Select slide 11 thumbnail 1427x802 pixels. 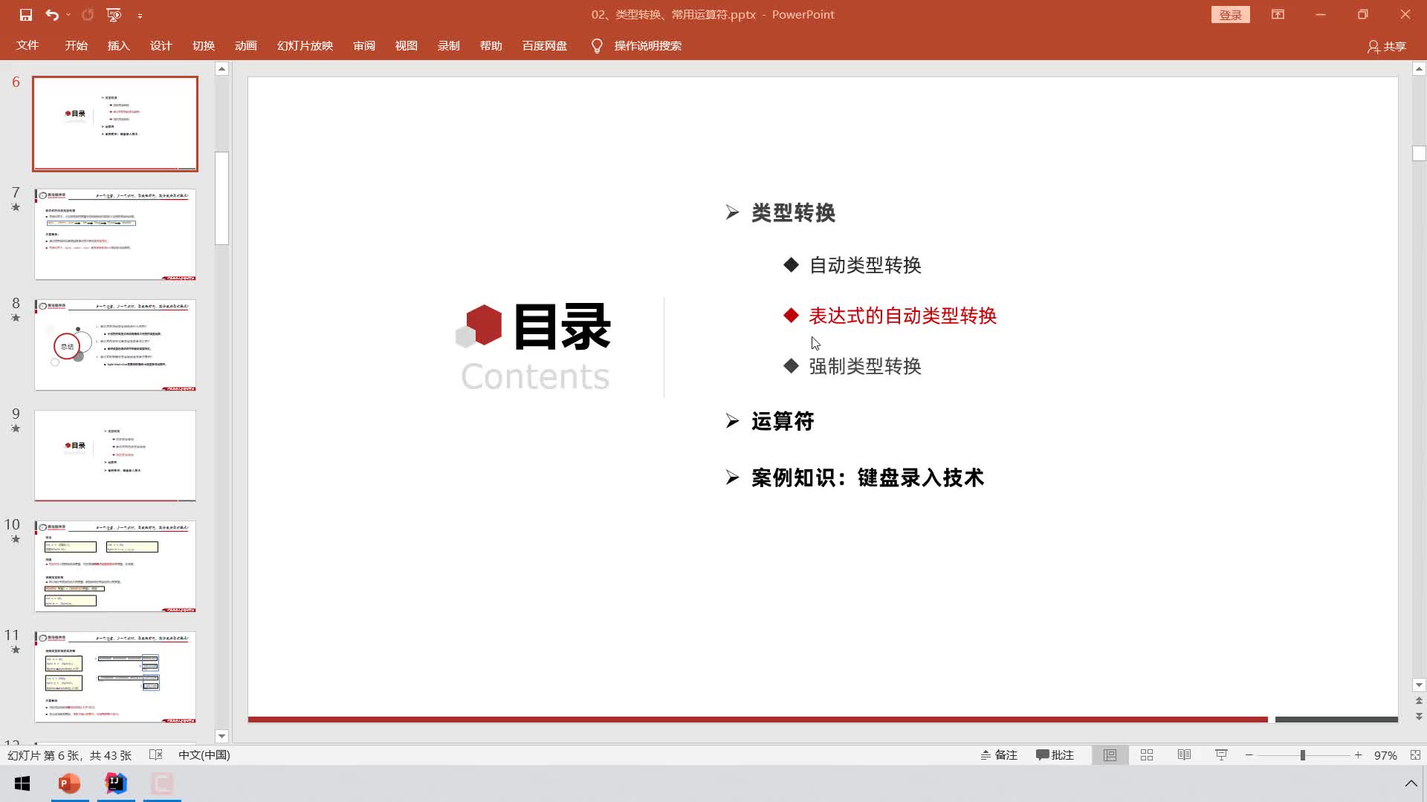[115, 677]
